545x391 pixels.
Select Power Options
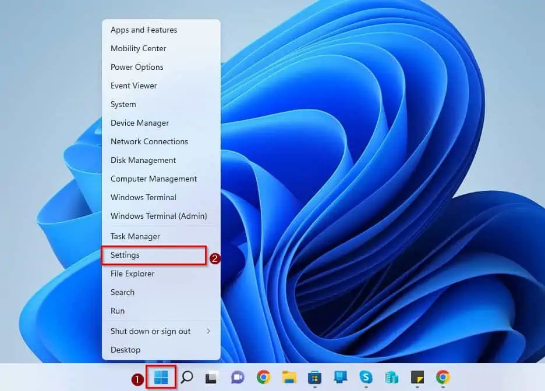(137, 67)
